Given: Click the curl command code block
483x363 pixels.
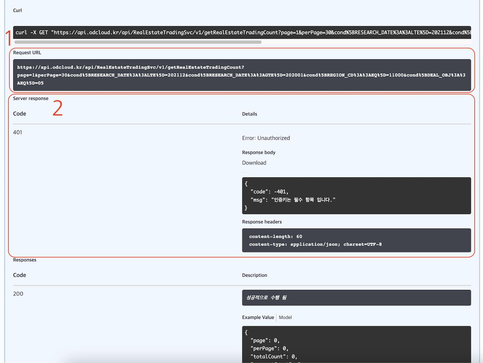Looking at the screenshot, I should click(242, 33).
